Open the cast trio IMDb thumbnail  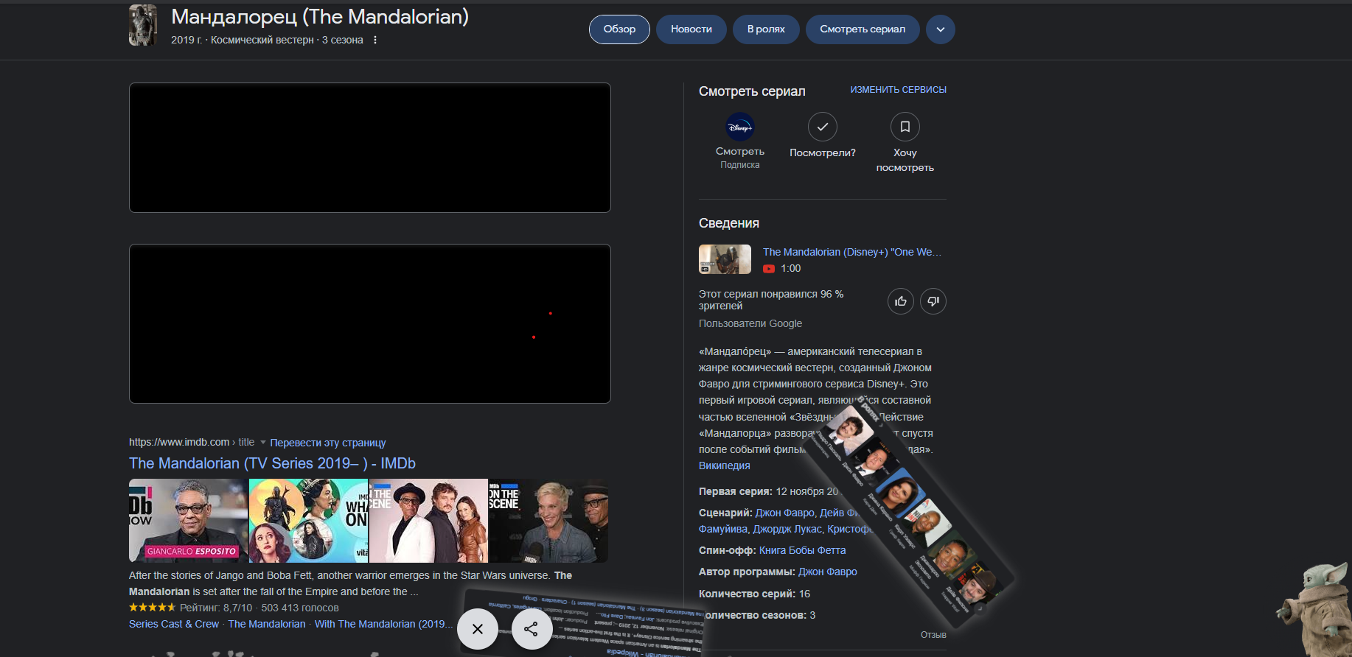pyautogui.click(x=428, y=521)
